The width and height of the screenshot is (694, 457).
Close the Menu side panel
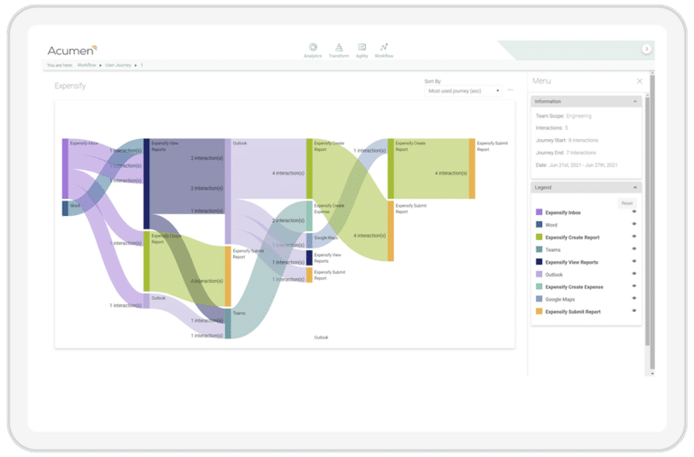tap(640, 81)
